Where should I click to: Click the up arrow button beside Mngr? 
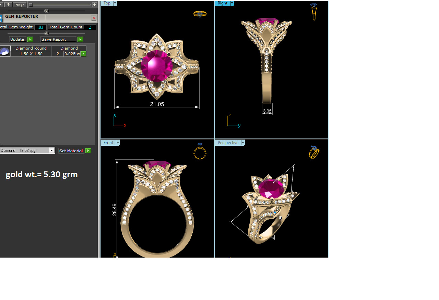(8, 4)
